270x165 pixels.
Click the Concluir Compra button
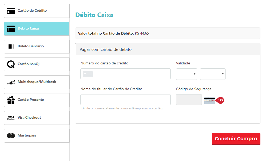[x=236, y=139]
